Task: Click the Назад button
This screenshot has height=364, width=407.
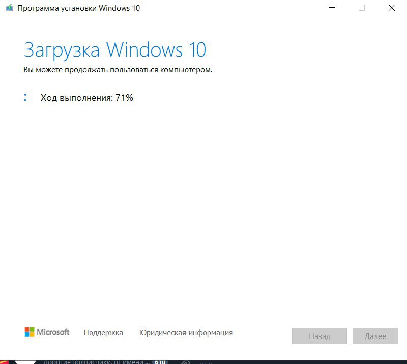Action: pyautogui.click(x=319, y=336)
